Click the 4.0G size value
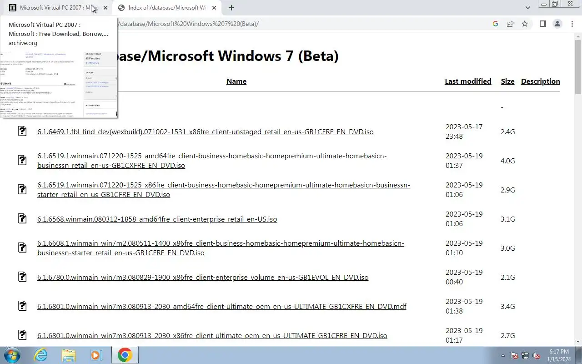This screenshot has height=364, width=582. (507, 161)
